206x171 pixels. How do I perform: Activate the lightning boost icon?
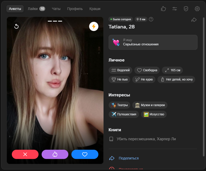pos(94,26)
